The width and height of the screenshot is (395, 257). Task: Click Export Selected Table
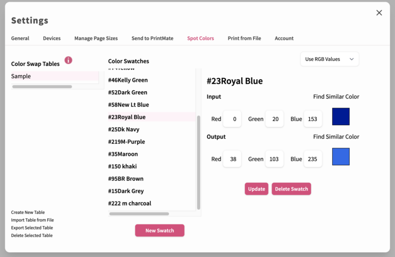(x=32, y=228)
